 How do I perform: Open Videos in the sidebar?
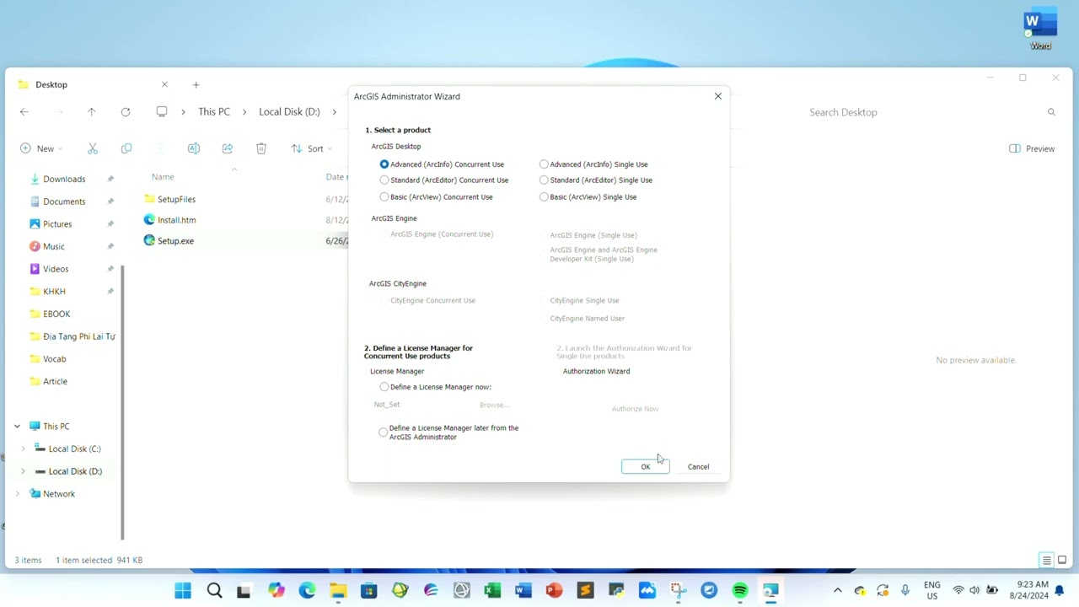56,269
